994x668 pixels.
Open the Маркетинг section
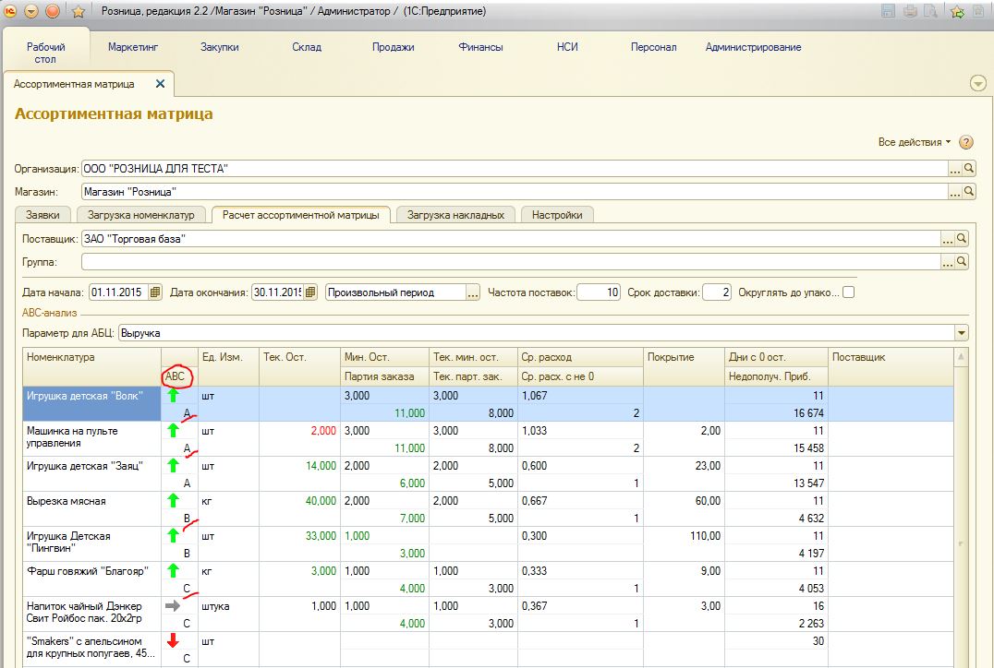[x=133, y=47]
